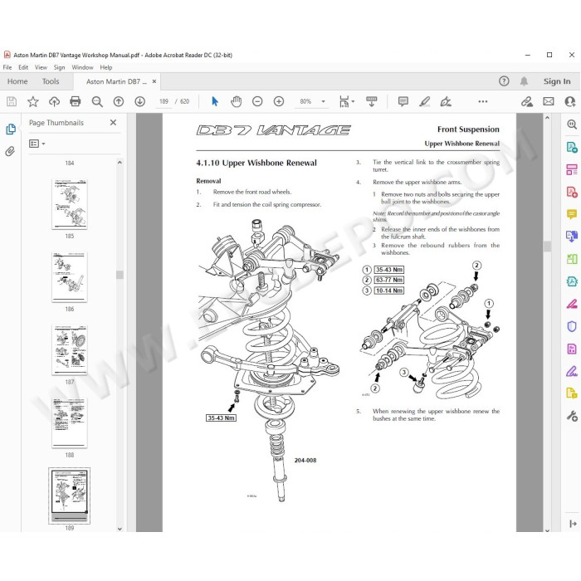Open the Compress PDF tool in right pane
The height and width of the screenshot is (581, 581).
click(x=572, y=281)
